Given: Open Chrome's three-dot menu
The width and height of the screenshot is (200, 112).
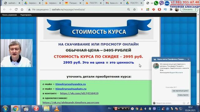Looking at the screenshot, I should 196,10.
